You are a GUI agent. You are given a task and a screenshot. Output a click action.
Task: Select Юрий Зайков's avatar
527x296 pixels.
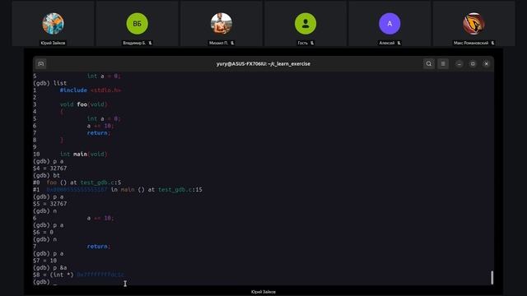tap(53, 24)
